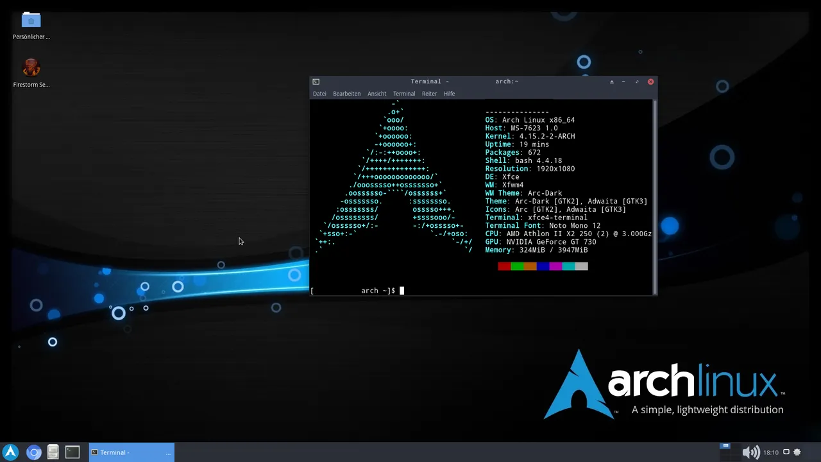The height and width of the screenshot is (462, 821).
Task: Open the Arch Linux applications menu
Action: [10, 452]
